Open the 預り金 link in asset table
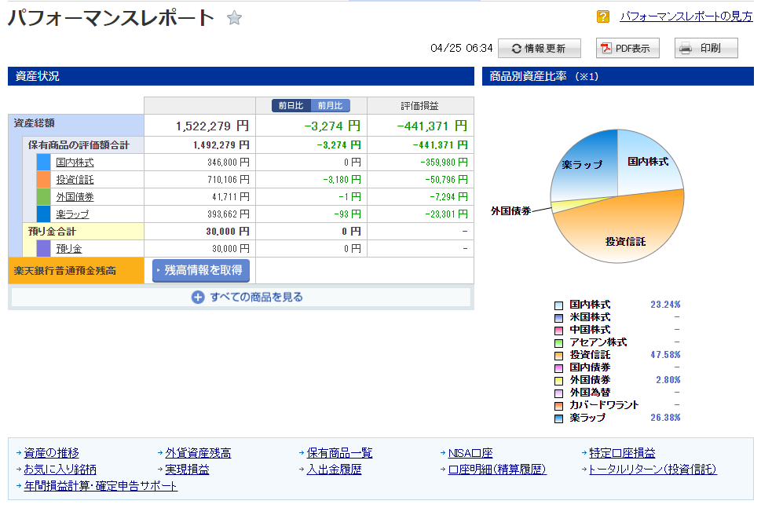 click(69, 248)
